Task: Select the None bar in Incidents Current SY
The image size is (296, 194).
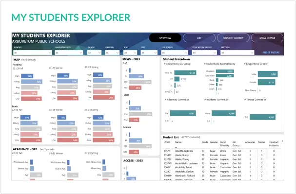Action: (x=223, y=113)
